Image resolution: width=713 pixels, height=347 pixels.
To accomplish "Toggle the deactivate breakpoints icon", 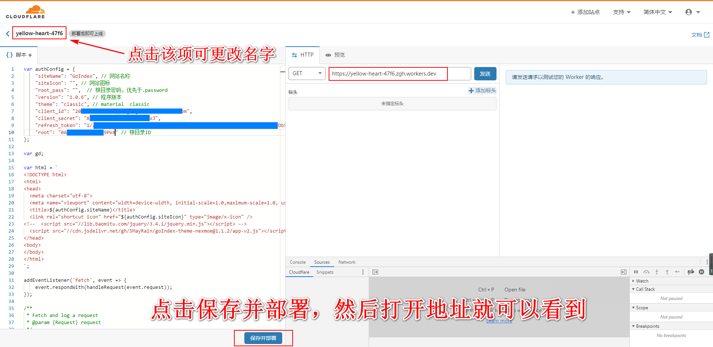I will (691, 272).
